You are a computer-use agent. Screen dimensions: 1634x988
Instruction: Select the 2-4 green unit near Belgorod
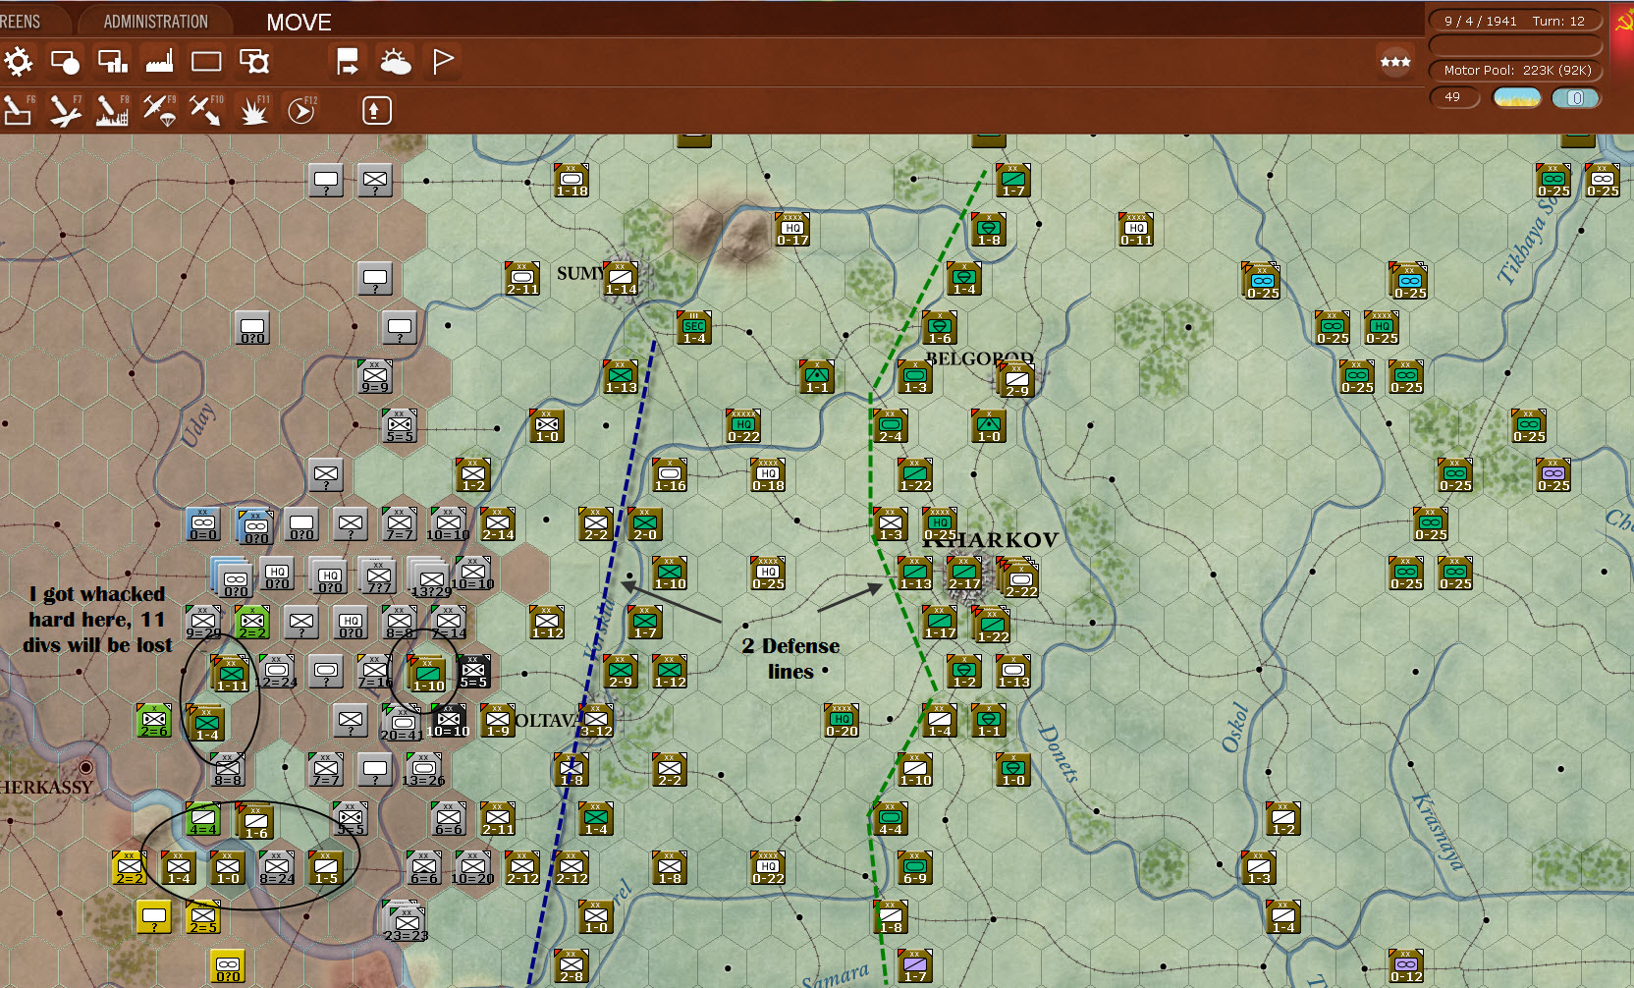pyautogui.click(x=891, y=426)
